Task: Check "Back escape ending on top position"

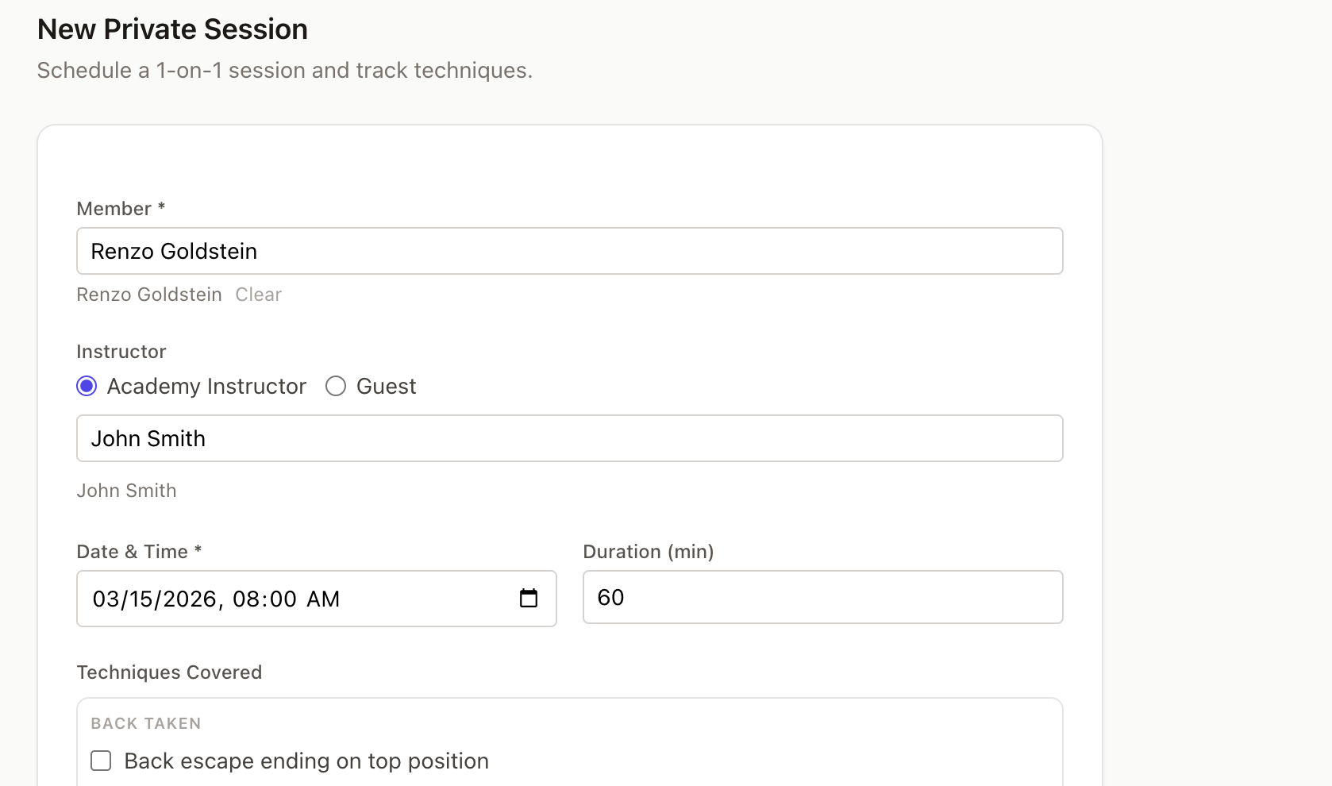Action: (100, 760)
